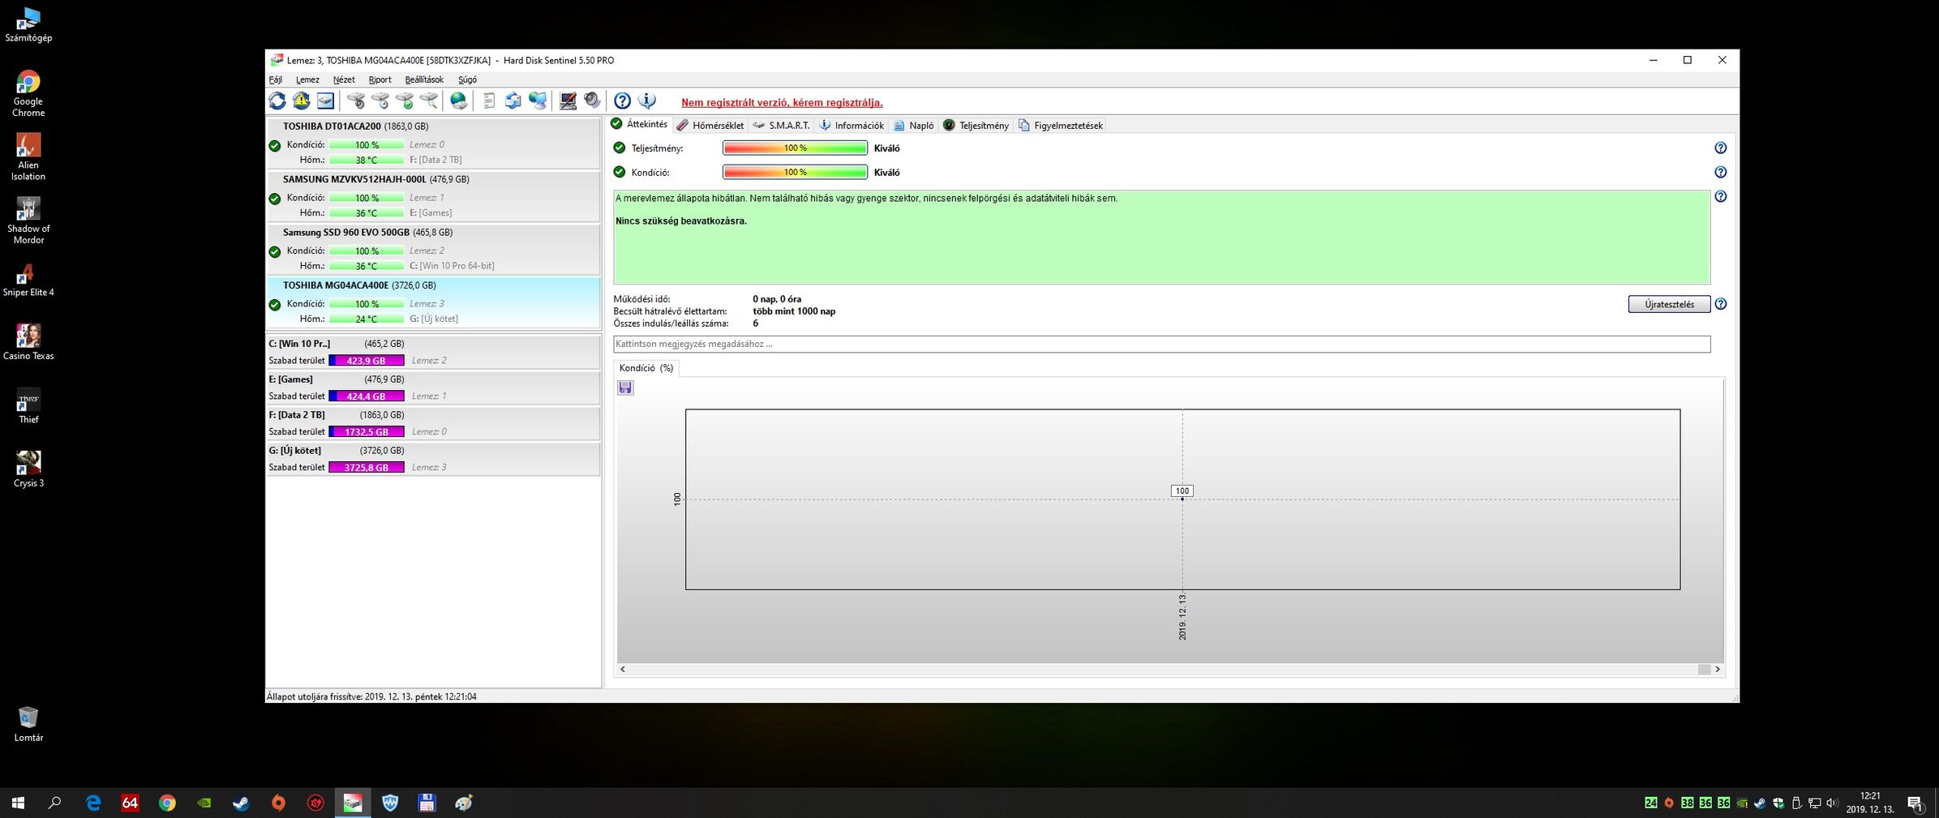
Task: Click the disk with green checkmark toolbar icon
Action: pyautogui.click(x=405, y=101)
